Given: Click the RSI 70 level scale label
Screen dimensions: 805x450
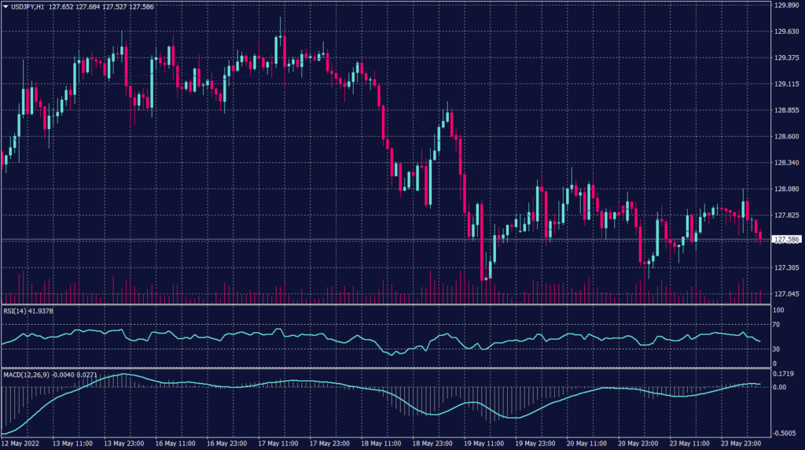Looking at the screenshot, I should 777,323.
